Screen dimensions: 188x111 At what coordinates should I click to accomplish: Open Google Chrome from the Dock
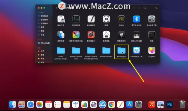tap(111, 104)
